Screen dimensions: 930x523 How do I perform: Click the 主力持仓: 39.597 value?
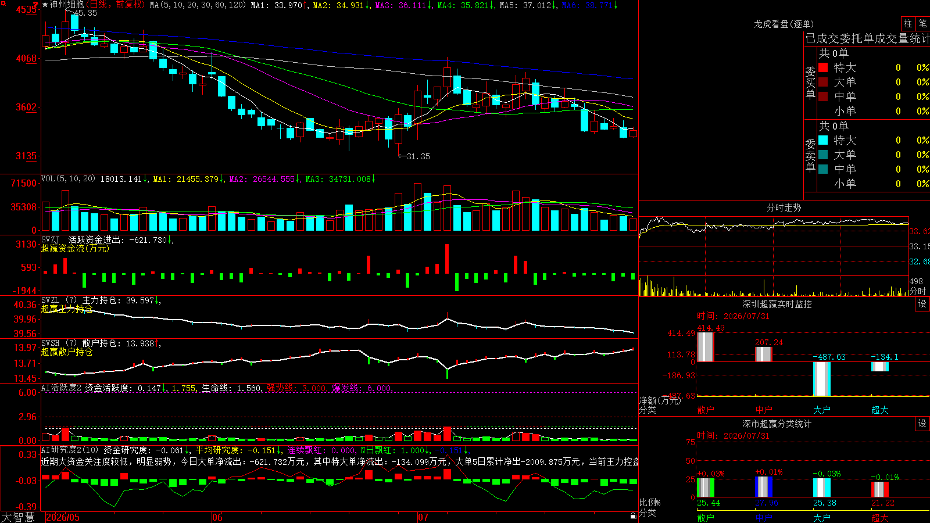[121, 300]
